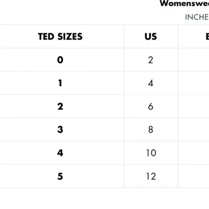Select Ted size 4 cell
This screenshot has width=209, height=209.
tap(60, 153)
